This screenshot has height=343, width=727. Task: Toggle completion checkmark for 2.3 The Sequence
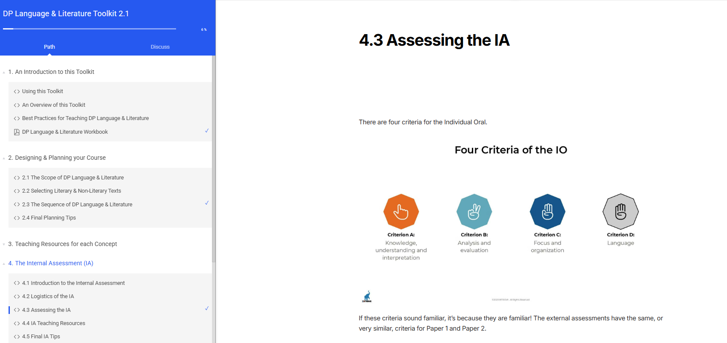tap(207, 203)
